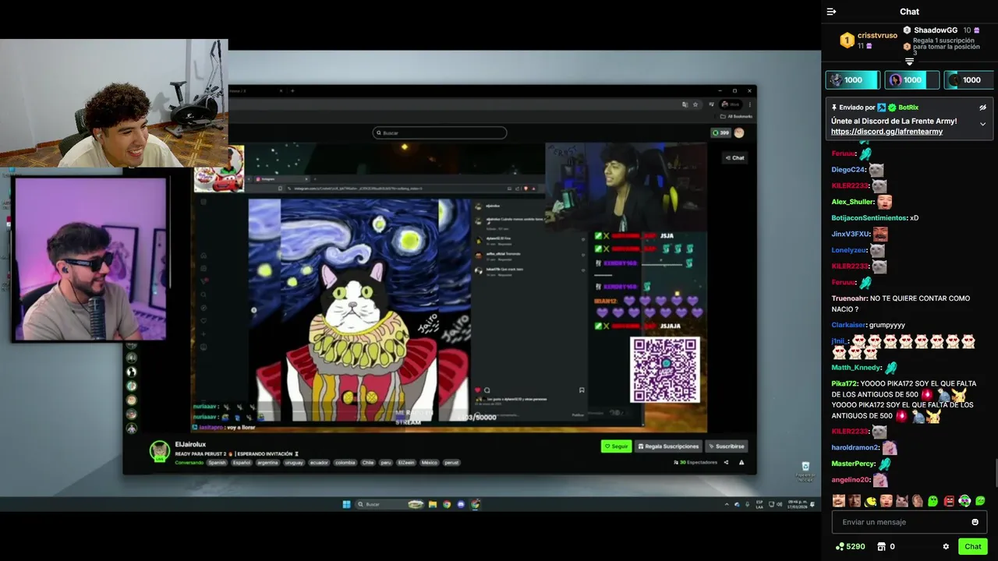
Task: Click the Buscar search bar in streamed Kick page
Action: pos(440,132)
